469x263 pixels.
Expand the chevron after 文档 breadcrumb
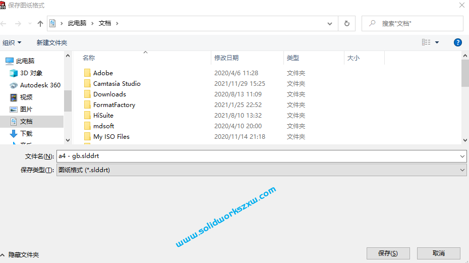(x=117, y=23)
